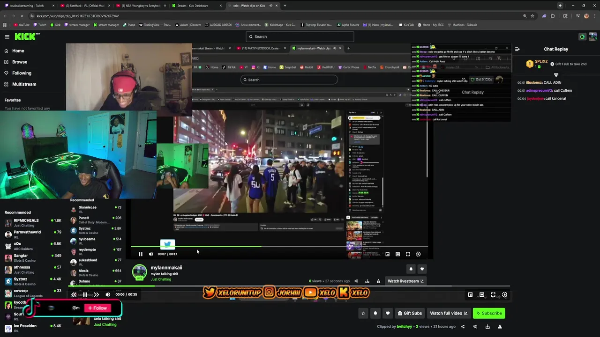Click the green icon beside header avatar
Screen dimensions: 600x337
point(582,37)
